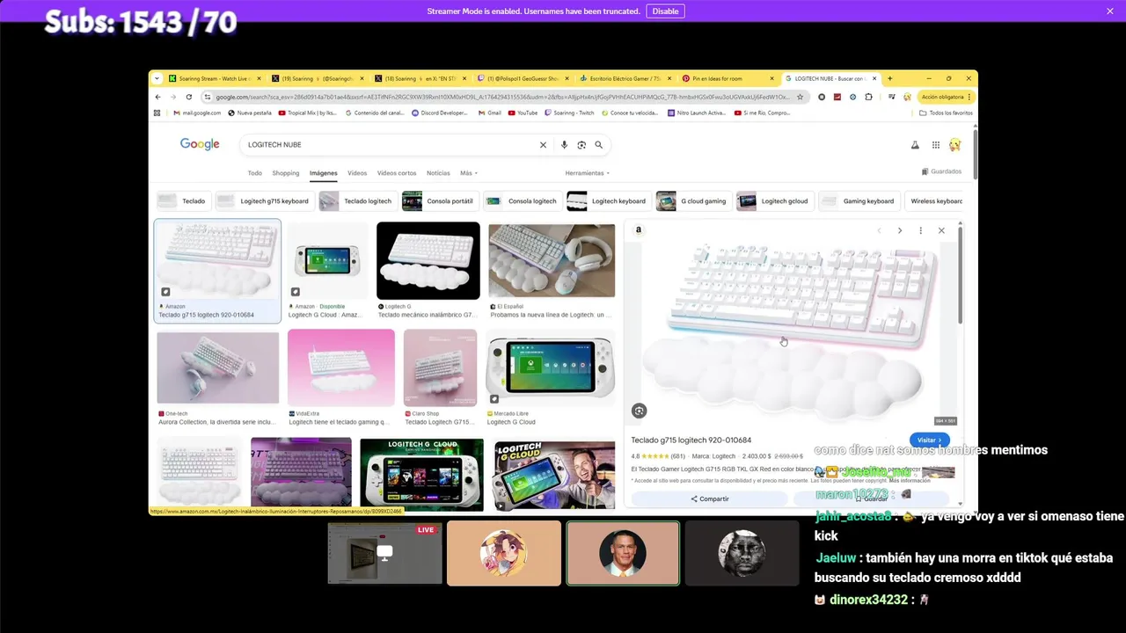The height and width of the screenshot is (633, 1126).
Task: Open Chrome's Acción obligatoria menu
Action: pyautogui.click(x=947, y=97)
